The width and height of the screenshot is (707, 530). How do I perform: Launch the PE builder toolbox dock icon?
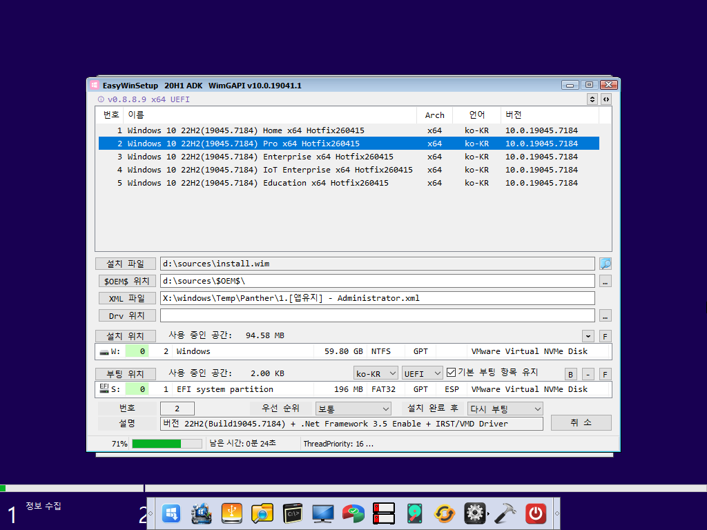202,513
